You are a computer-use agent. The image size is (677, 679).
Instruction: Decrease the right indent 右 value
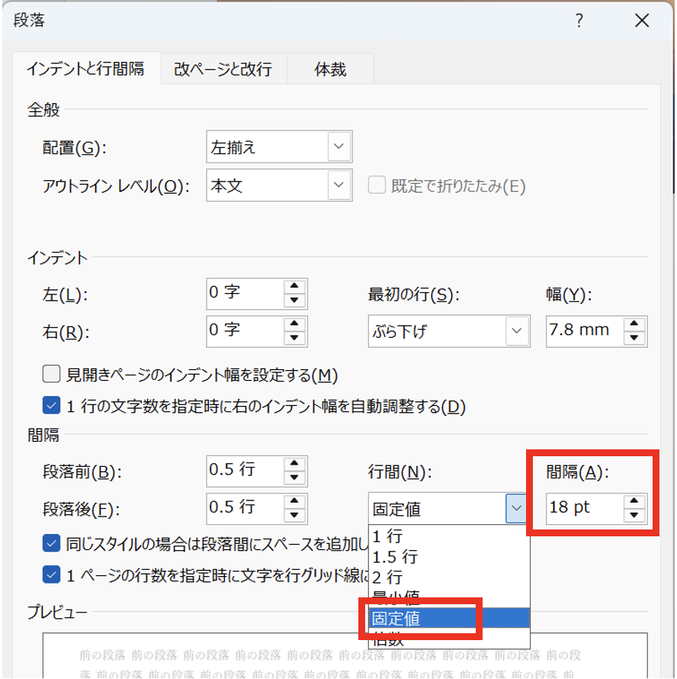click(295, 338)
